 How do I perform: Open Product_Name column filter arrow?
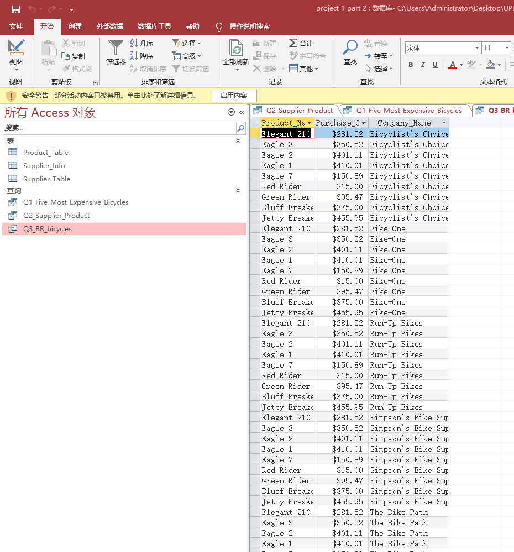coord(310,123)
